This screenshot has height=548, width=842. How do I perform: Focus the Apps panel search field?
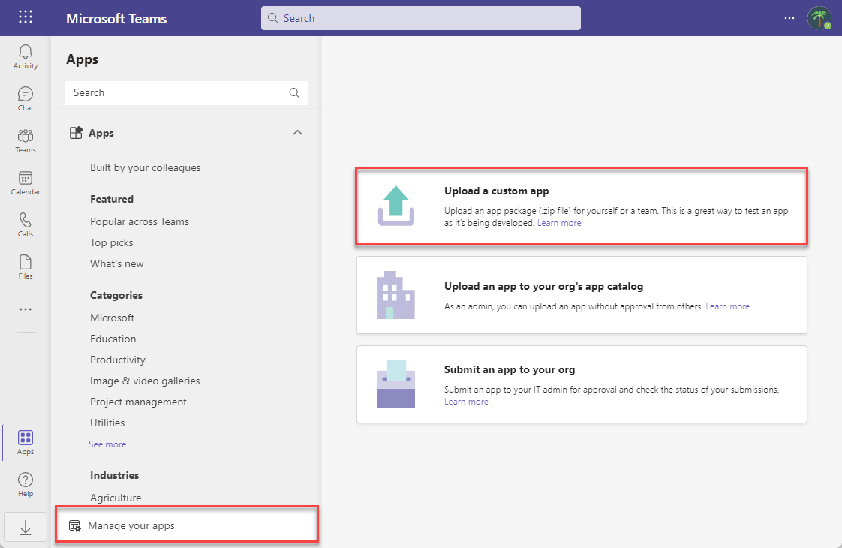tap(186, 93)
